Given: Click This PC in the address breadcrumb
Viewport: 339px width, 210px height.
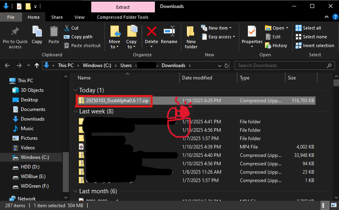Looking at the screenshot, I should 66,65.
